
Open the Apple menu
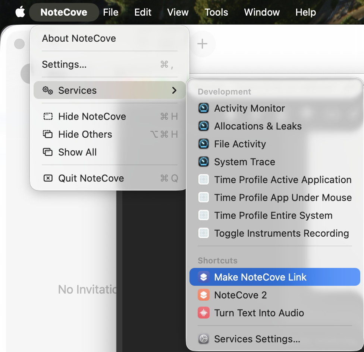pyautogui.click(x=20, y=12)
